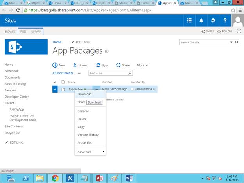
Task: Click in the Search this site box
Action: [x=205, y=42]
